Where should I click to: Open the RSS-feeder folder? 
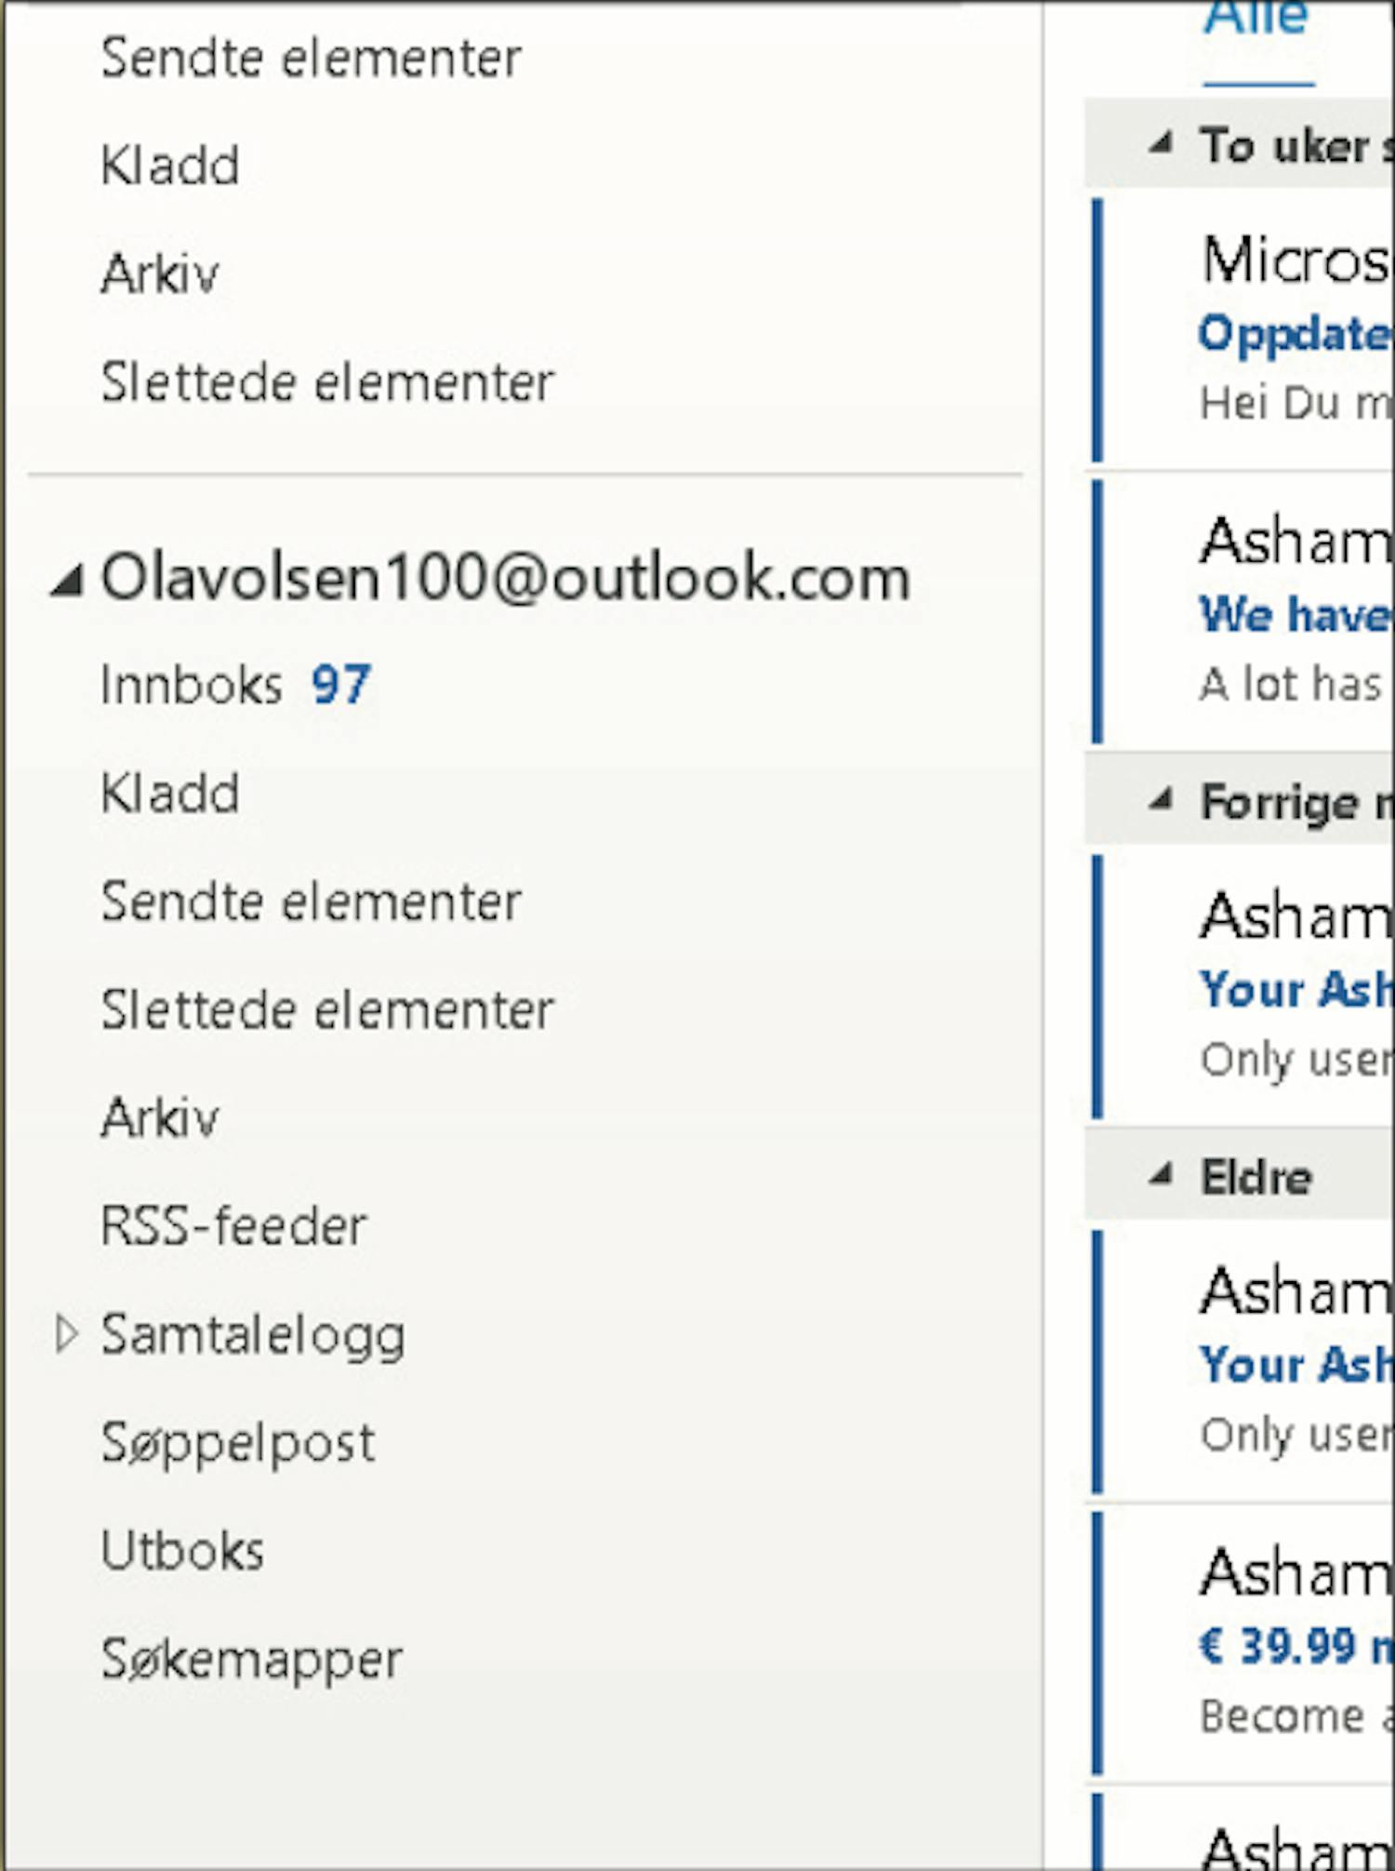click(233, 1225)
